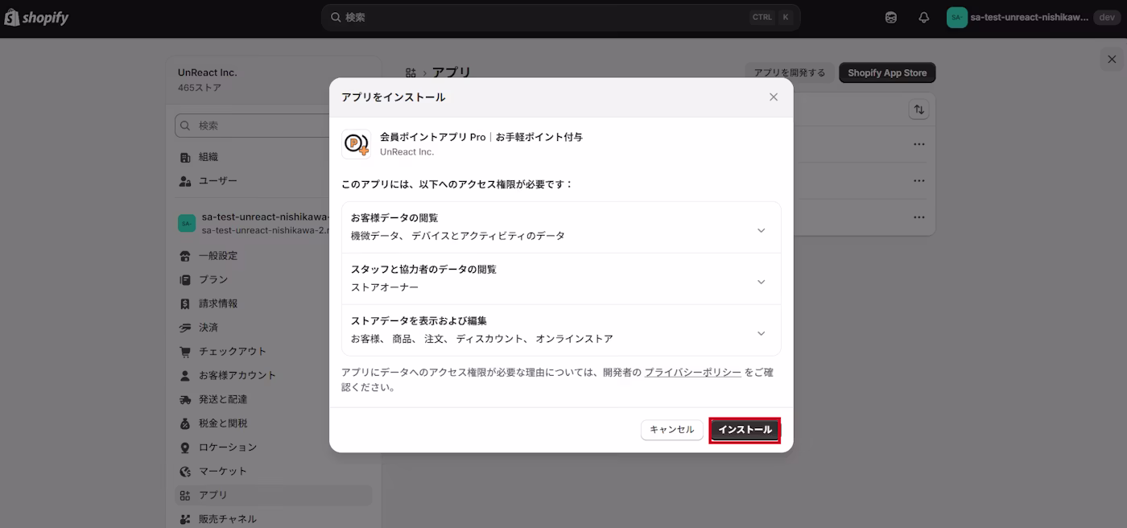Click the プラン icon
This screenshot has height=528, width=1127.
(185, 279)
